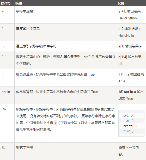Click the 原始字符串 description's first line
The height and width of the screenshot is (160, 146).
click(65, 109)
